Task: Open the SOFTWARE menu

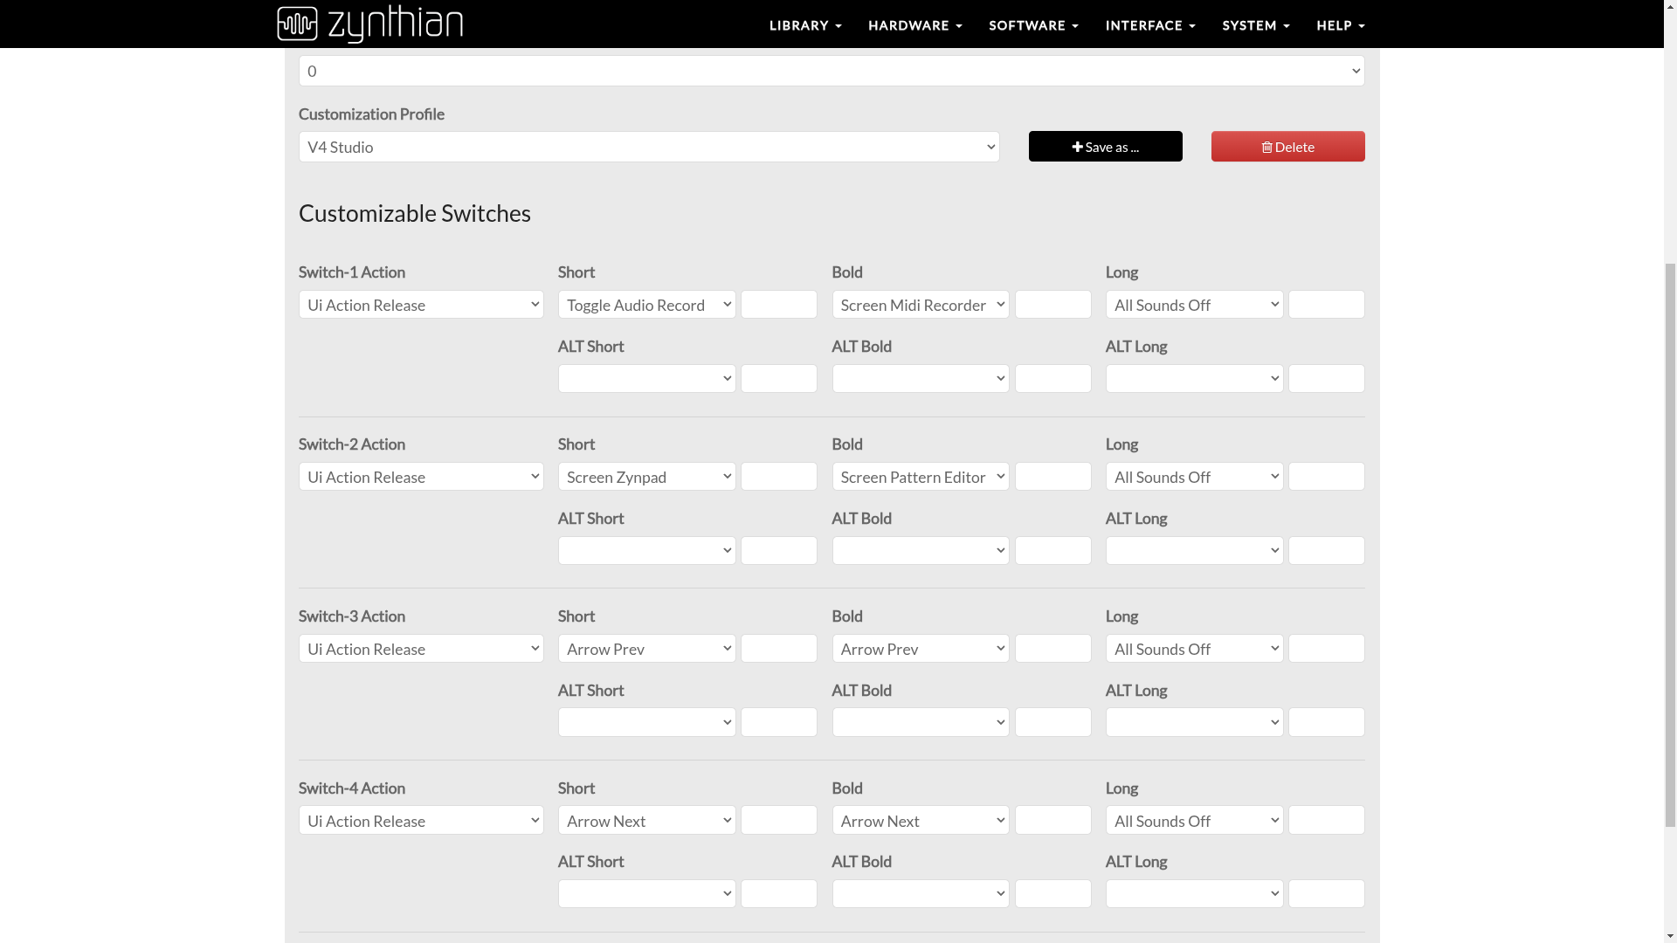Action: coord(1033,25)
